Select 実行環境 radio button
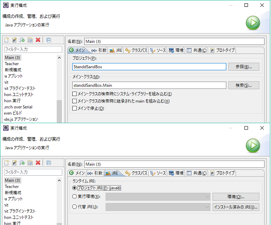The image size is (271, 225). (x=74, y=196)
